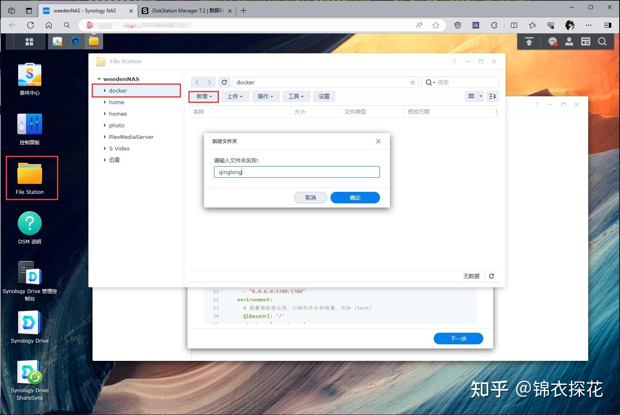Expand the home folder tree arrow

tap(105, 102)
